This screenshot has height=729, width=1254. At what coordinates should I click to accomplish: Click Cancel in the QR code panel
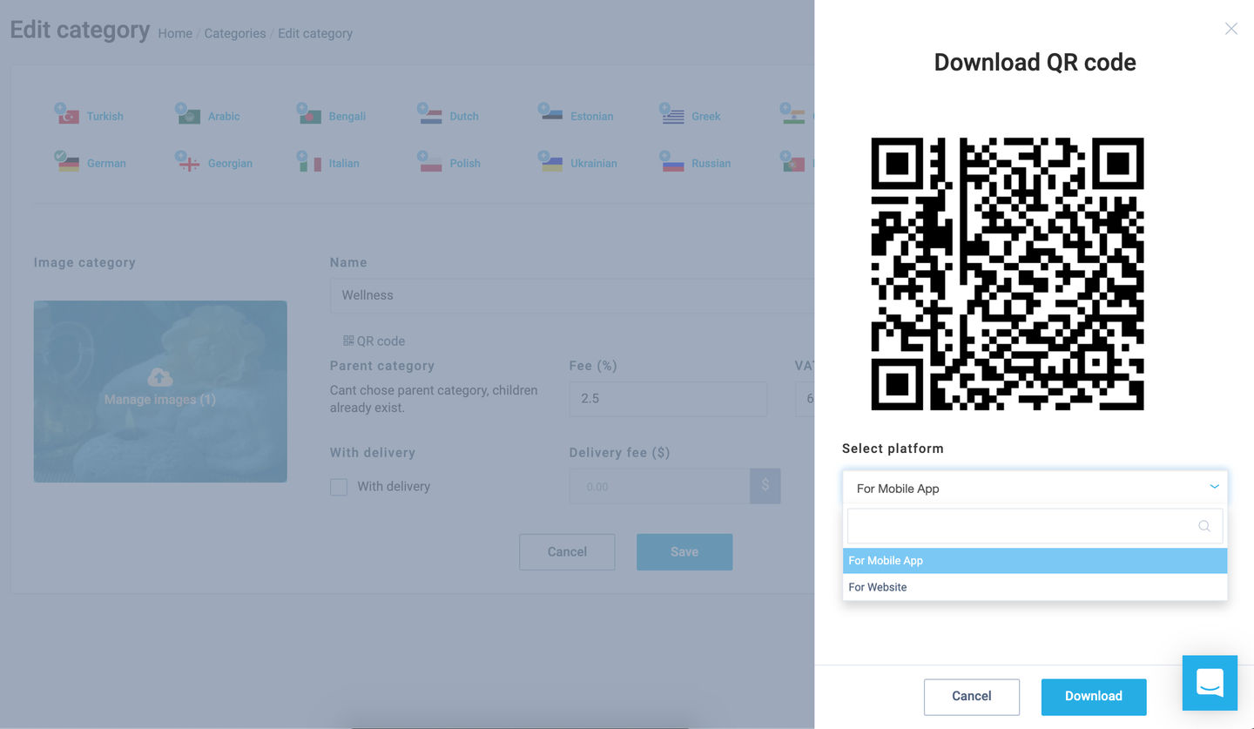click(972, 696)
